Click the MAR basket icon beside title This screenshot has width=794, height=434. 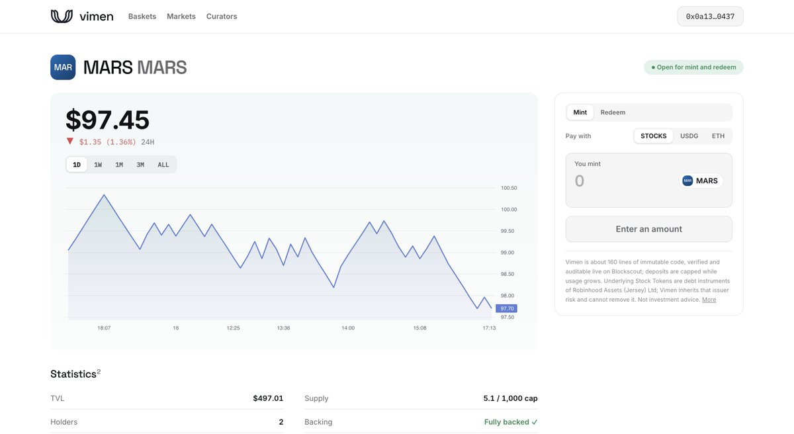[x=63, y=67]
